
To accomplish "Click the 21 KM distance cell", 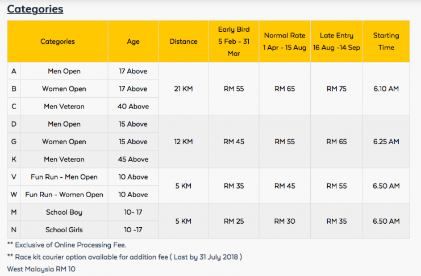I will tap(184, 89).
